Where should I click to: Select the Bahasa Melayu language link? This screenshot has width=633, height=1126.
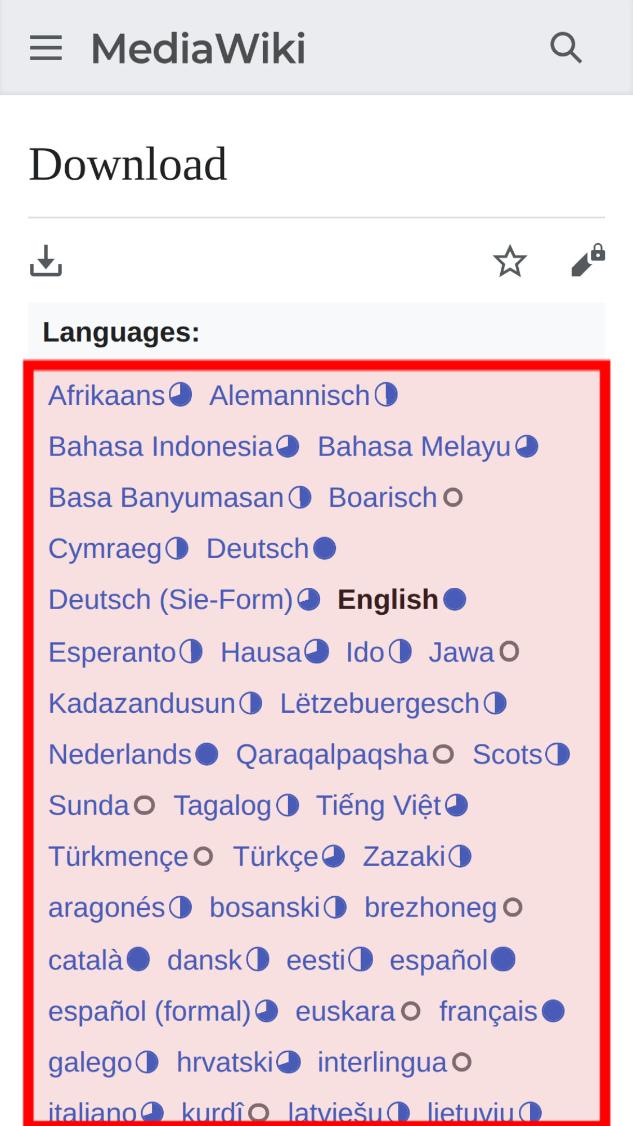click(x=414, y=446)
